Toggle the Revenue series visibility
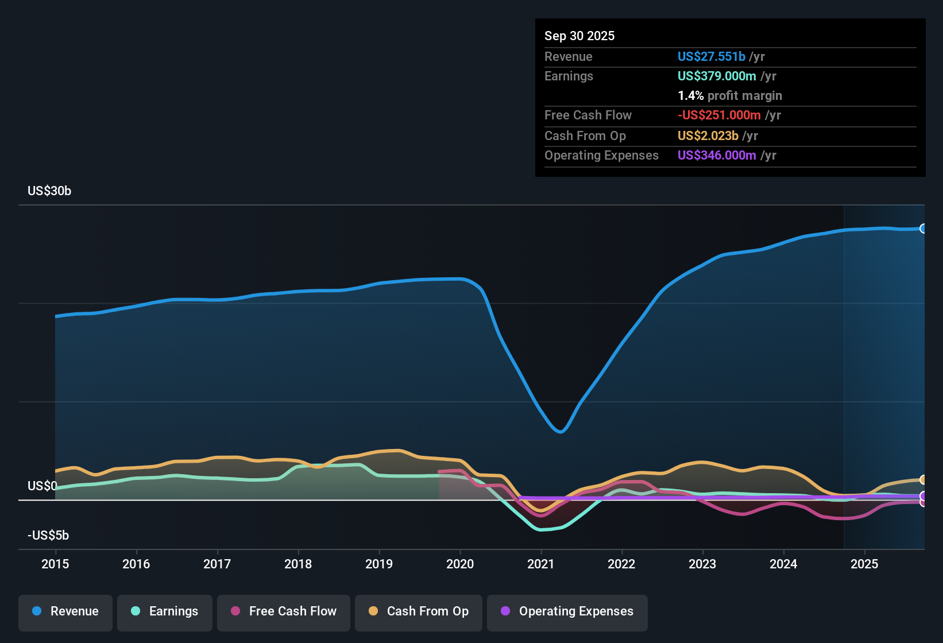 [65, 611]
